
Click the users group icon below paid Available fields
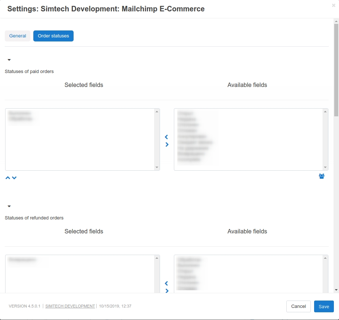coord(321,176)
